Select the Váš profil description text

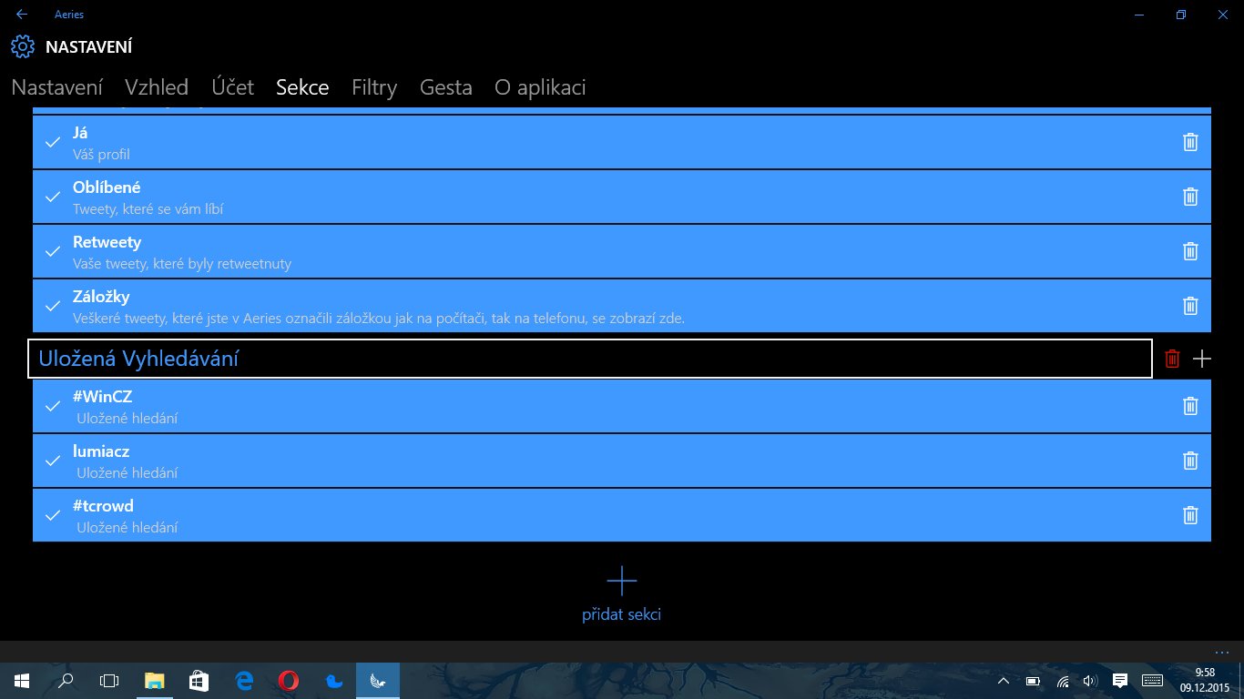click(101, 155)
